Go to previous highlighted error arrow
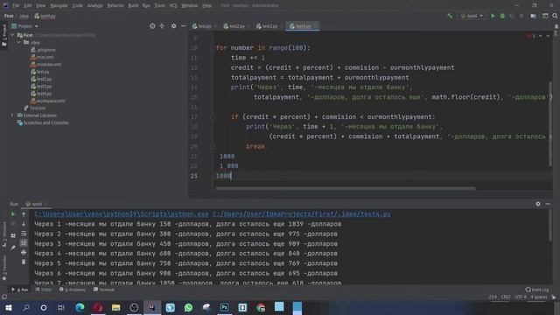This screenshot has width=560, height=315. [x=541, y=36]
